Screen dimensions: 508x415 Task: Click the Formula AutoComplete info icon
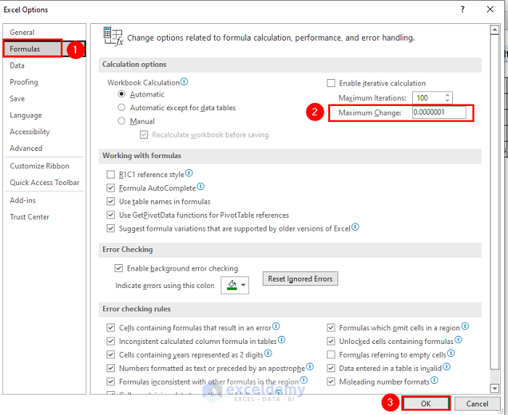[x=200, y=186]
